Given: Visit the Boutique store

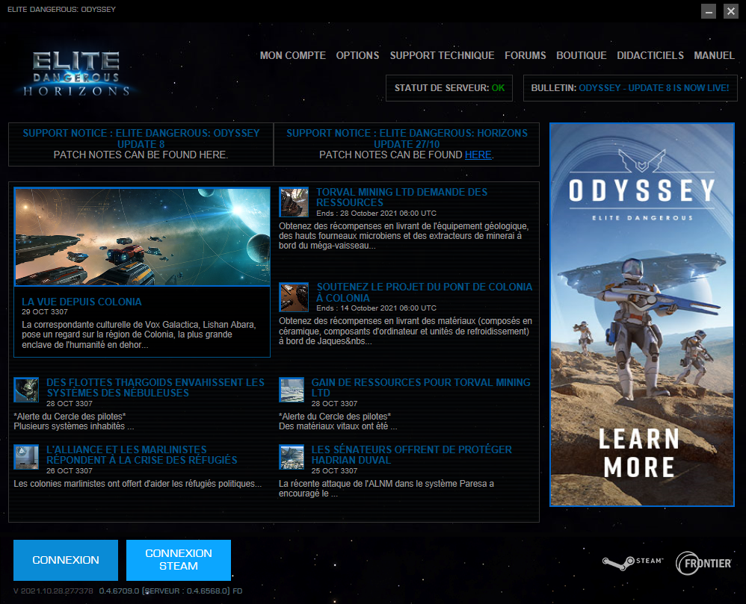Looking at the screenshot, I should pos(582,55).
